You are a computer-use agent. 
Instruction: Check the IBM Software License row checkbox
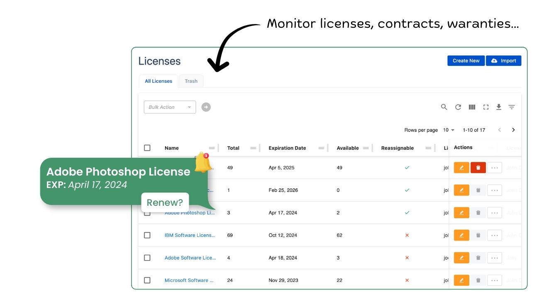point(147,235)
